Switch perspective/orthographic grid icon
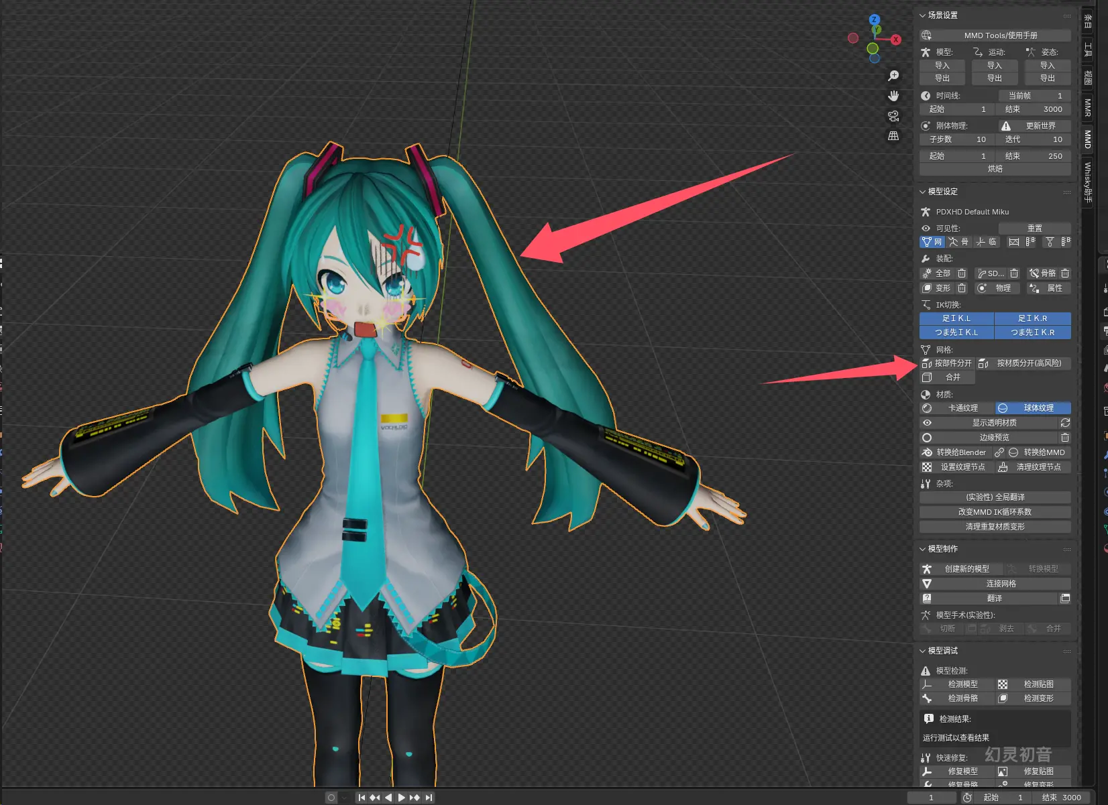Screen dimensions: 1108x805 [893, 136]
